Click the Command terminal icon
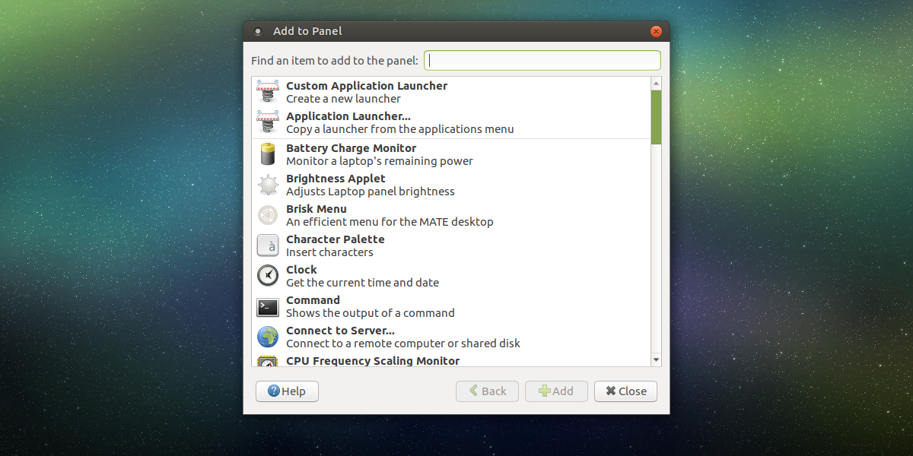This screenshot has width=913, height=456. (268, 307)
